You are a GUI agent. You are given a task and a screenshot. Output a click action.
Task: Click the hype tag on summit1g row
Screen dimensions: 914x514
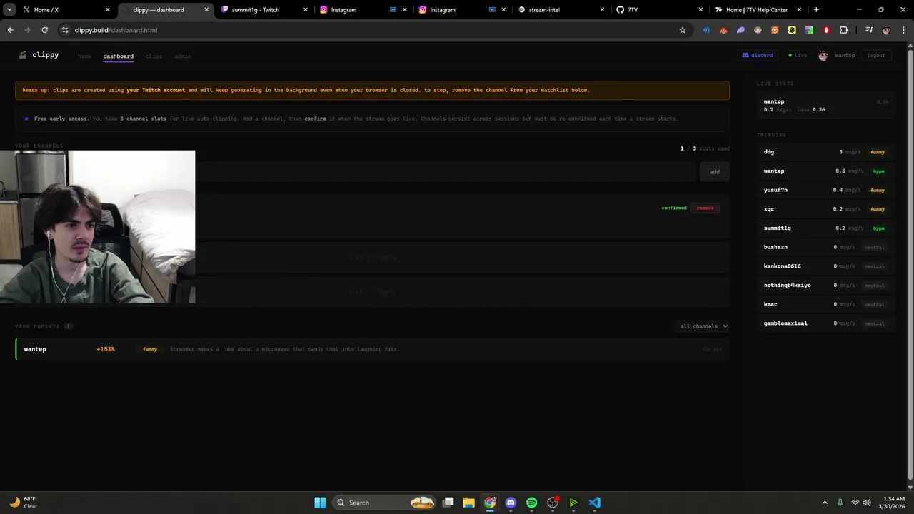pyautogui.click(x=878, y=228)
